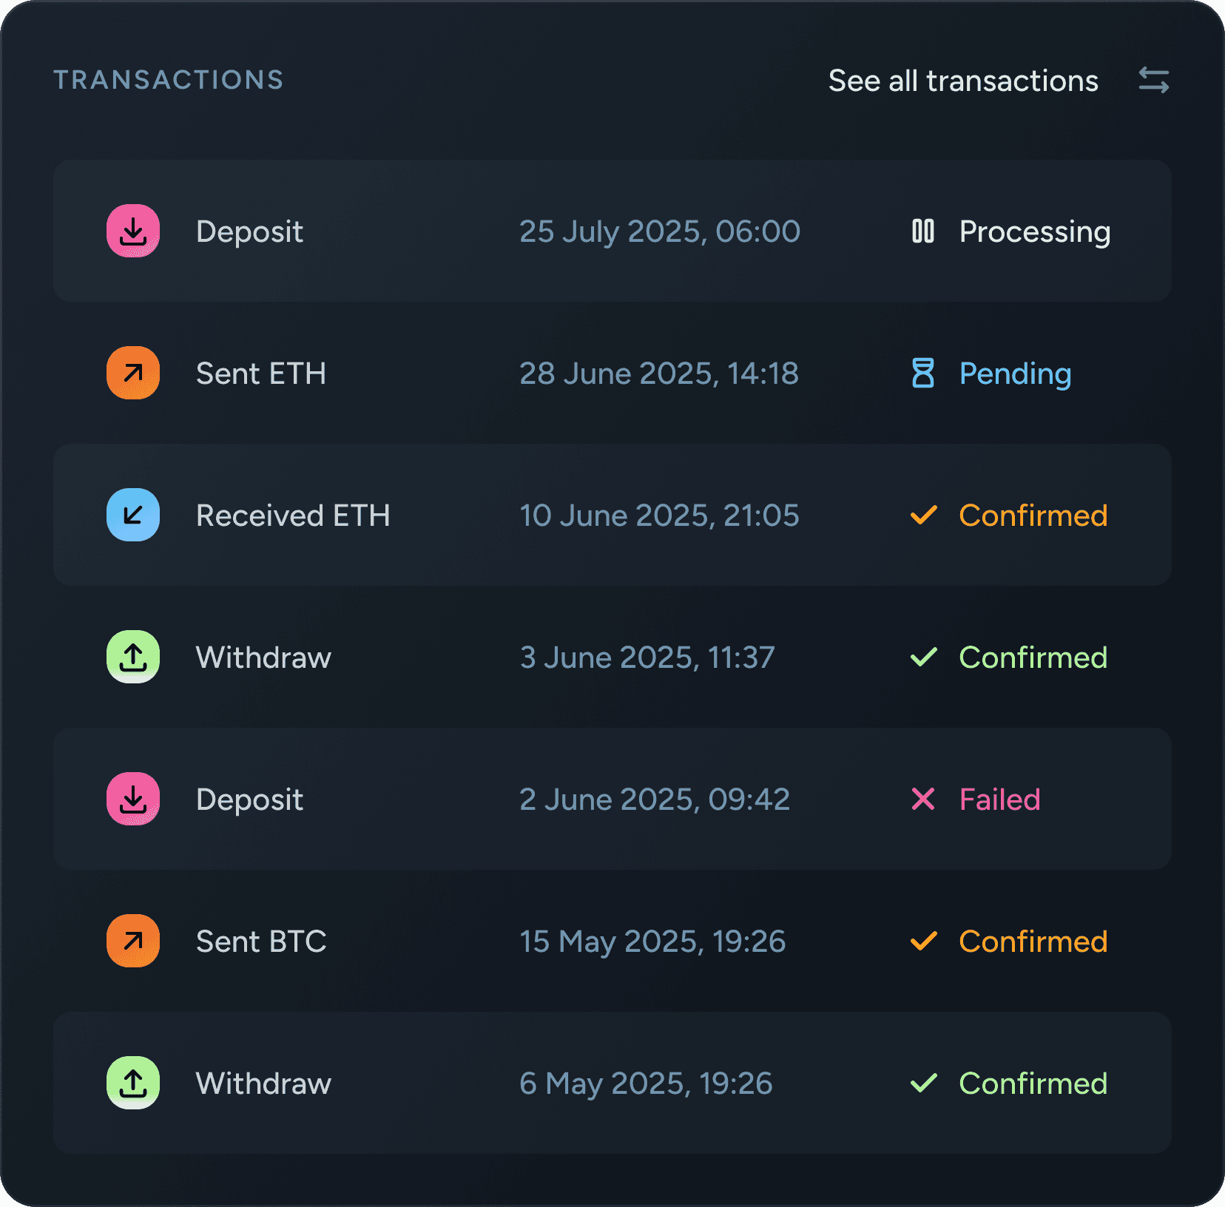This screenshot has width=1225, height=1207.
Task: Click the blue Received ETH arrow icon
Action: pos(133,515)
